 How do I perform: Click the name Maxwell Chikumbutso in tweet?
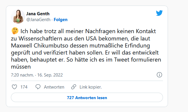click(40, 45)
